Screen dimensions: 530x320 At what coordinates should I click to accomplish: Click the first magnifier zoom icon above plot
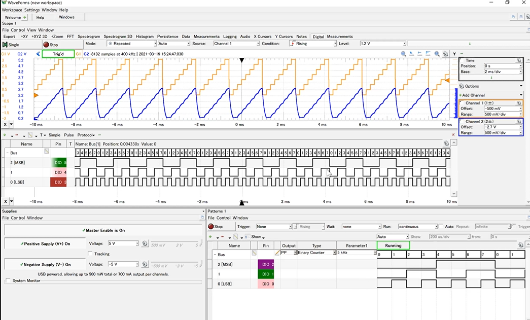[403, 54]
